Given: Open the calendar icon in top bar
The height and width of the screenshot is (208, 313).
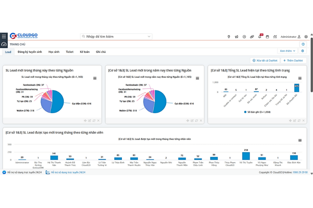Looking at the screenshot, I should [267, 37].
